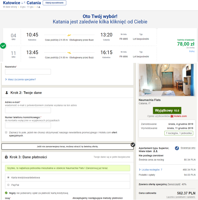Click the return flight airplane icon
Viewport: 198px width, 200px height.
(69, 53)
